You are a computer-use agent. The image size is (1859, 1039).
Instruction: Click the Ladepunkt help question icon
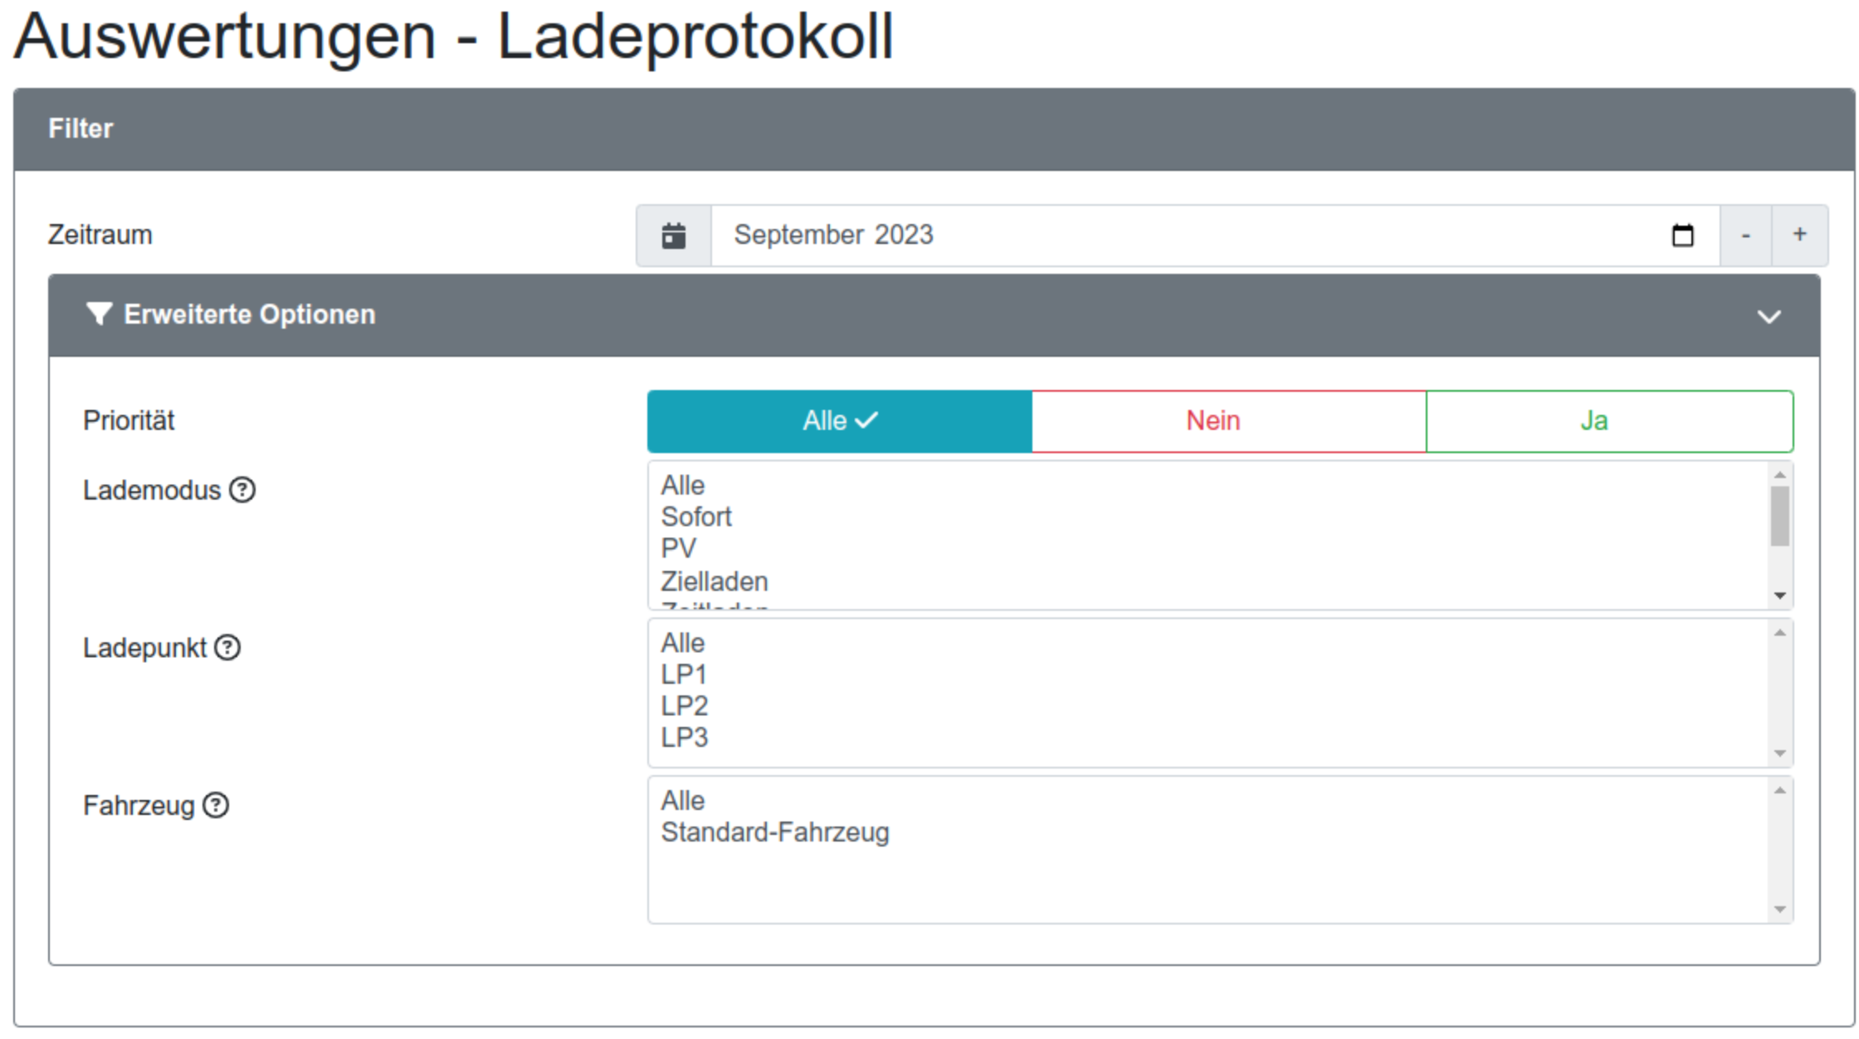[x=227, y=647]
